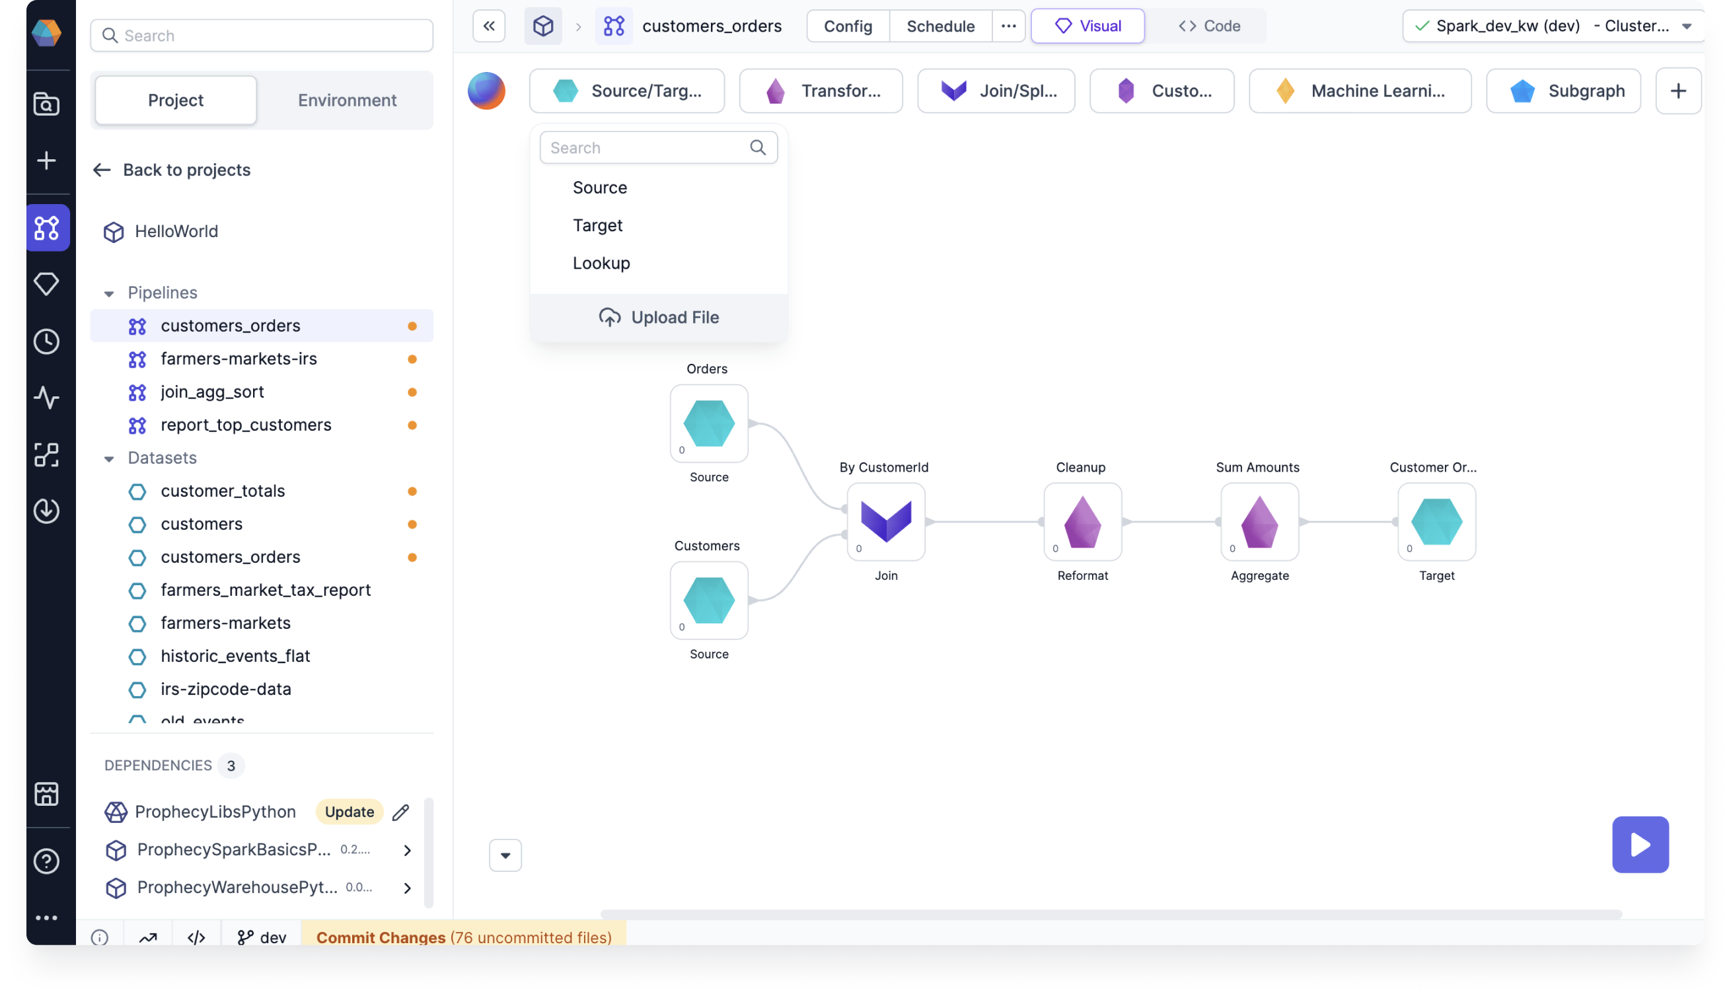Collapse sidebar with double chevron icon
This screenshot has width=1731, height=998.
[489, 26]
